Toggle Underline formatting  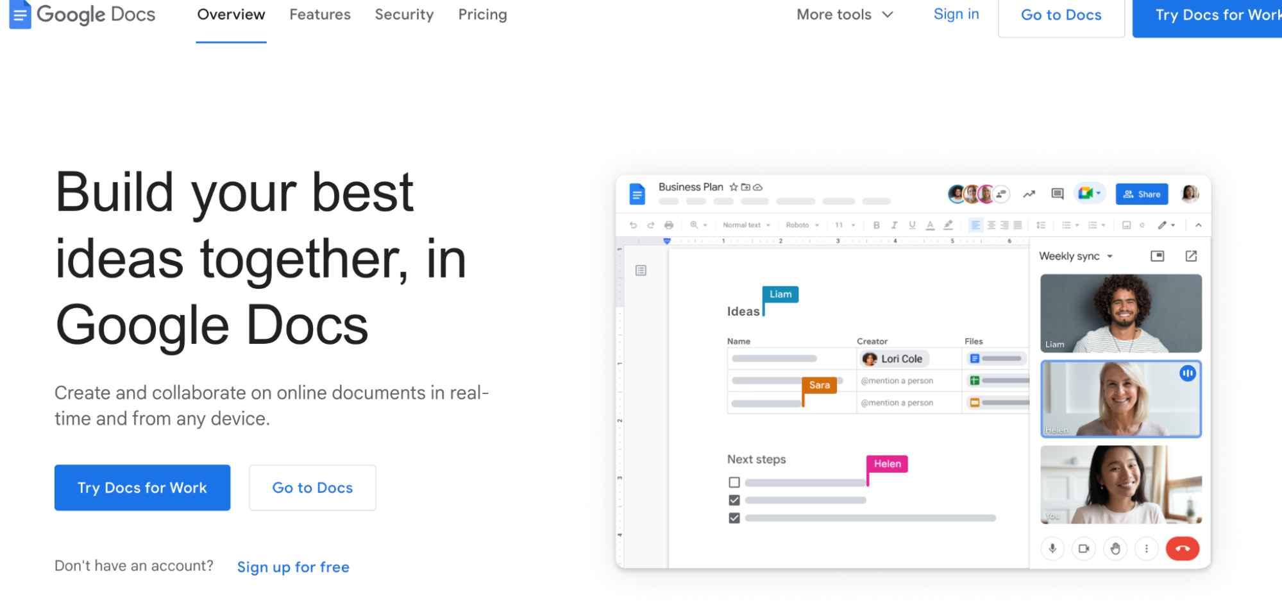click(912, 225)
